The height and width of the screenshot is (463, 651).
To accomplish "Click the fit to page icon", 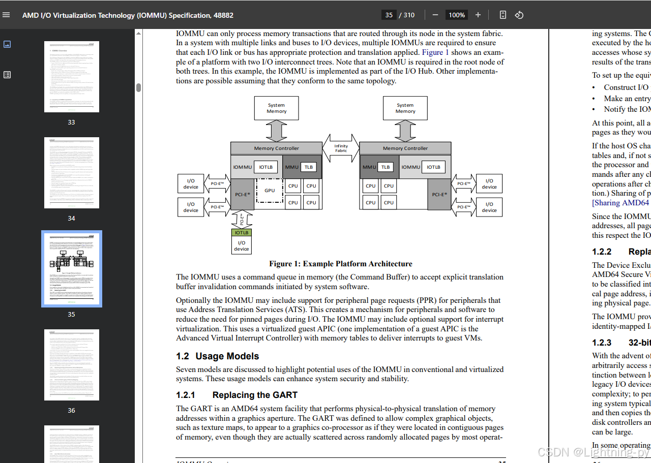I will click(x=502, y=15).
